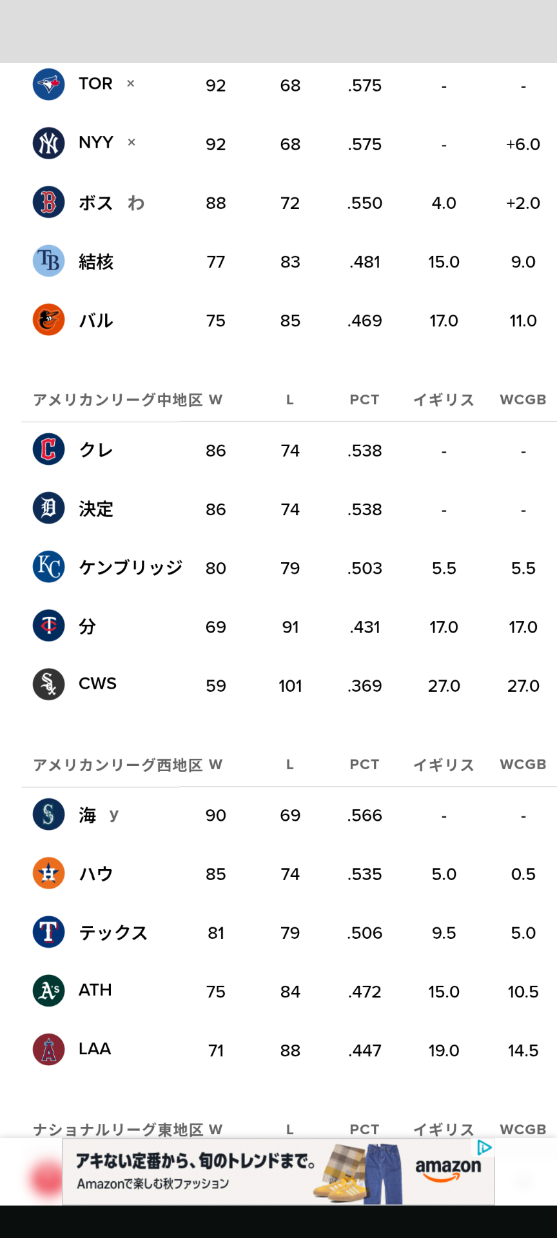Viewport: 557px width, 1238px height.
Task: Tap the Cleveland Guardians C logo
Action: (48, 449)
